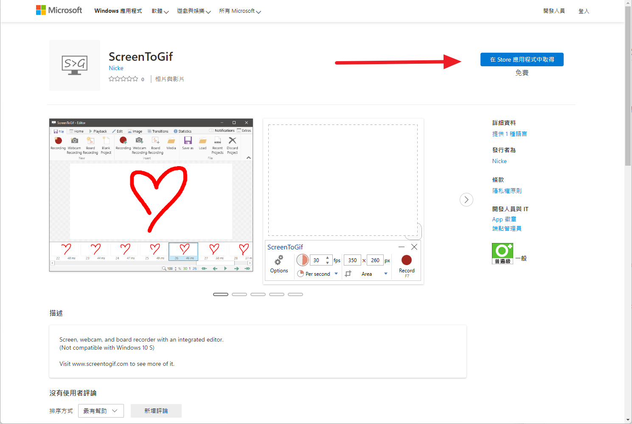
Task: Click the green 普遍級 rating icon
Action: click(x=503, y=254)
